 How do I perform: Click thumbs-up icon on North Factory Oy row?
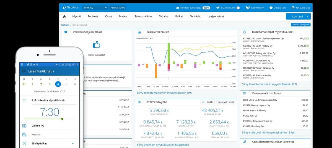pyautogui.click(x=308, y=46)
